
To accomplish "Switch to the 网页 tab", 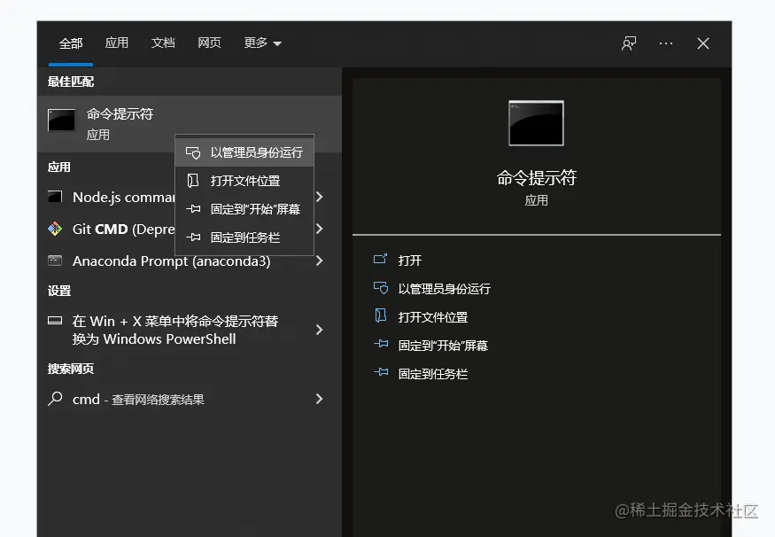I will [x=210, y=43].
